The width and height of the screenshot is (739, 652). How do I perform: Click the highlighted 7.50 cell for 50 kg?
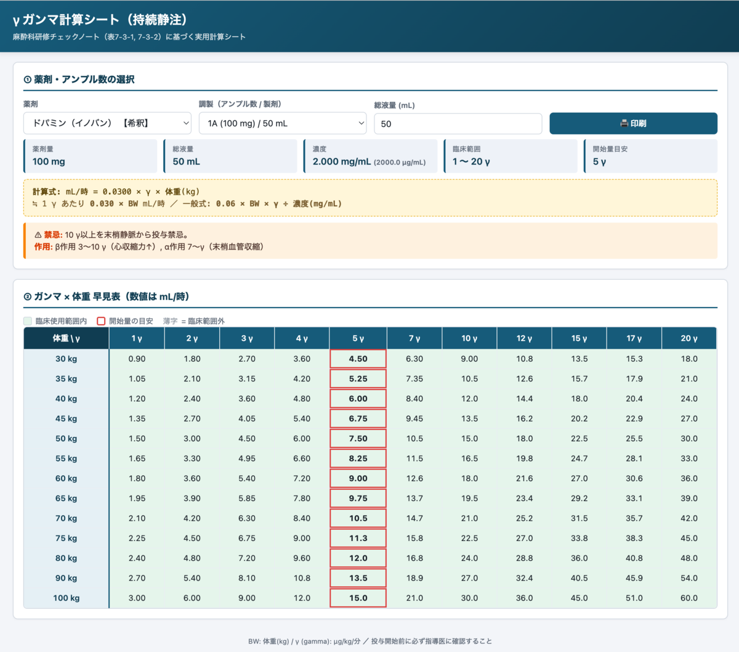[x=358, y=439]
